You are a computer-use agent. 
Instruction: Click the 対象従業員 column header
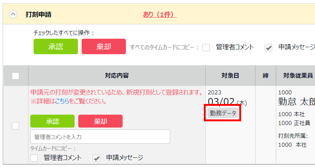tap(298, 76)
